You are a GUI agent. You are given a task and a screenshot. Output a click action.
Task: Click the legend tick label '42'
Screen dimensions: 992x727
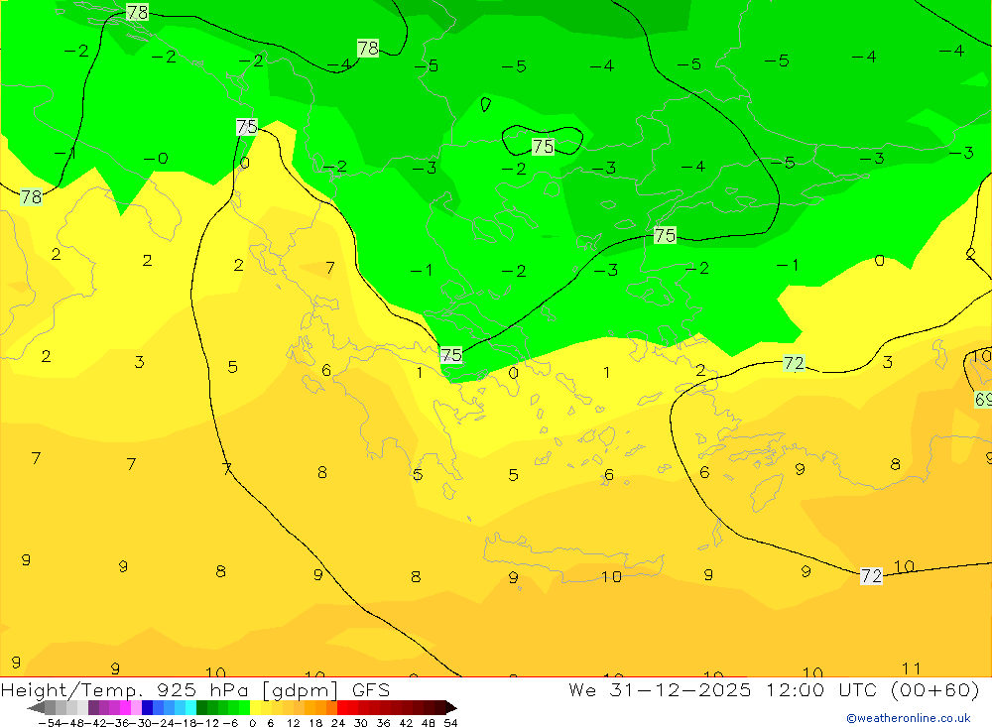tap(406, 723)
